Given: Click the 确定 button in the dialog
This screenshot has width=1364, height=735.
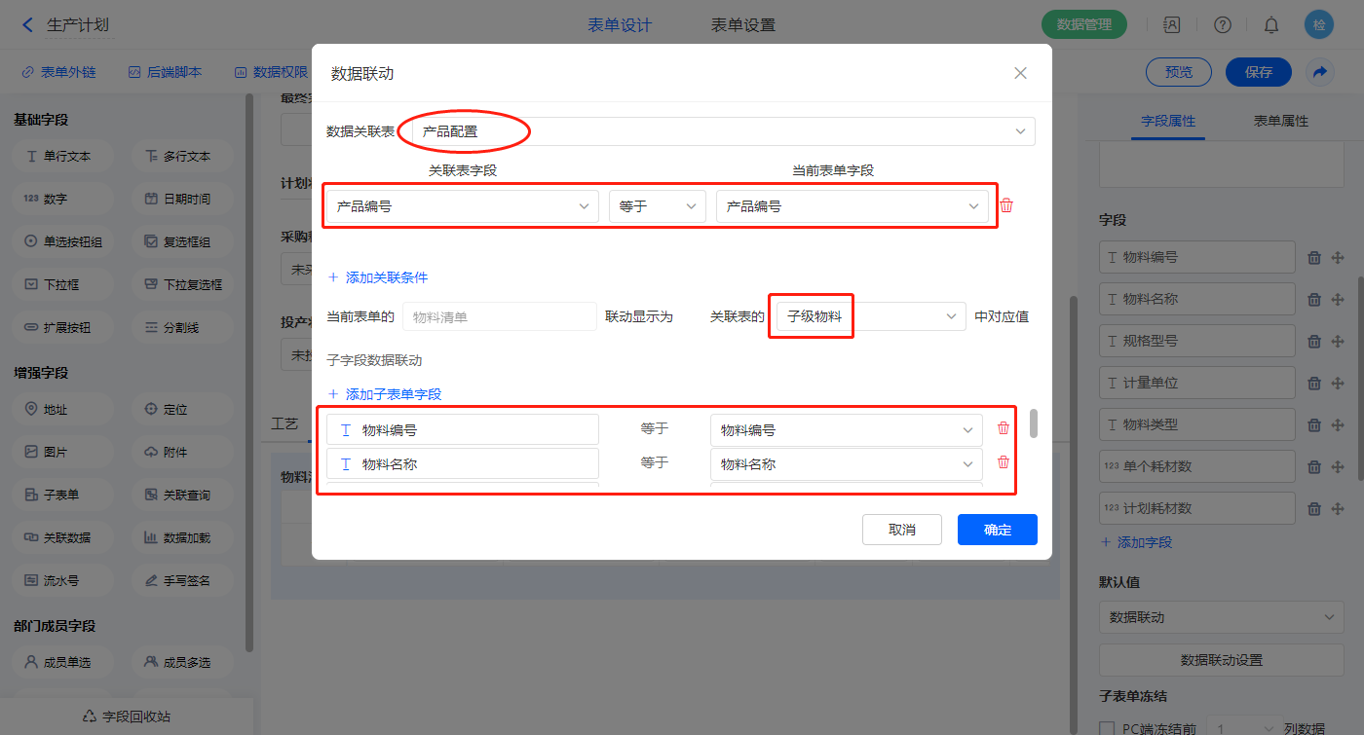Looking at the screenshot, I should (997, 530).
